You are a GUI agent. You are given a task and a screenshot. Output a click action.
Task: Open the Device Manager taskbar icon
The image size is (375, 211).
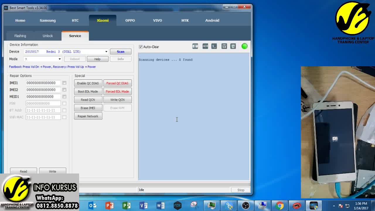click(x=262, y=205)
